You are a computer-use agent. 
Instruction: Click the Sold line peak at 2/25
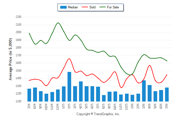pyautogui.click(x=69, y=59)
